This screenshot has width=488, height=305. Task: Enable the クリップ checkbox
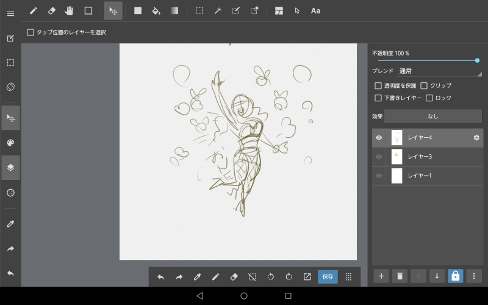(x=424, y=86)
